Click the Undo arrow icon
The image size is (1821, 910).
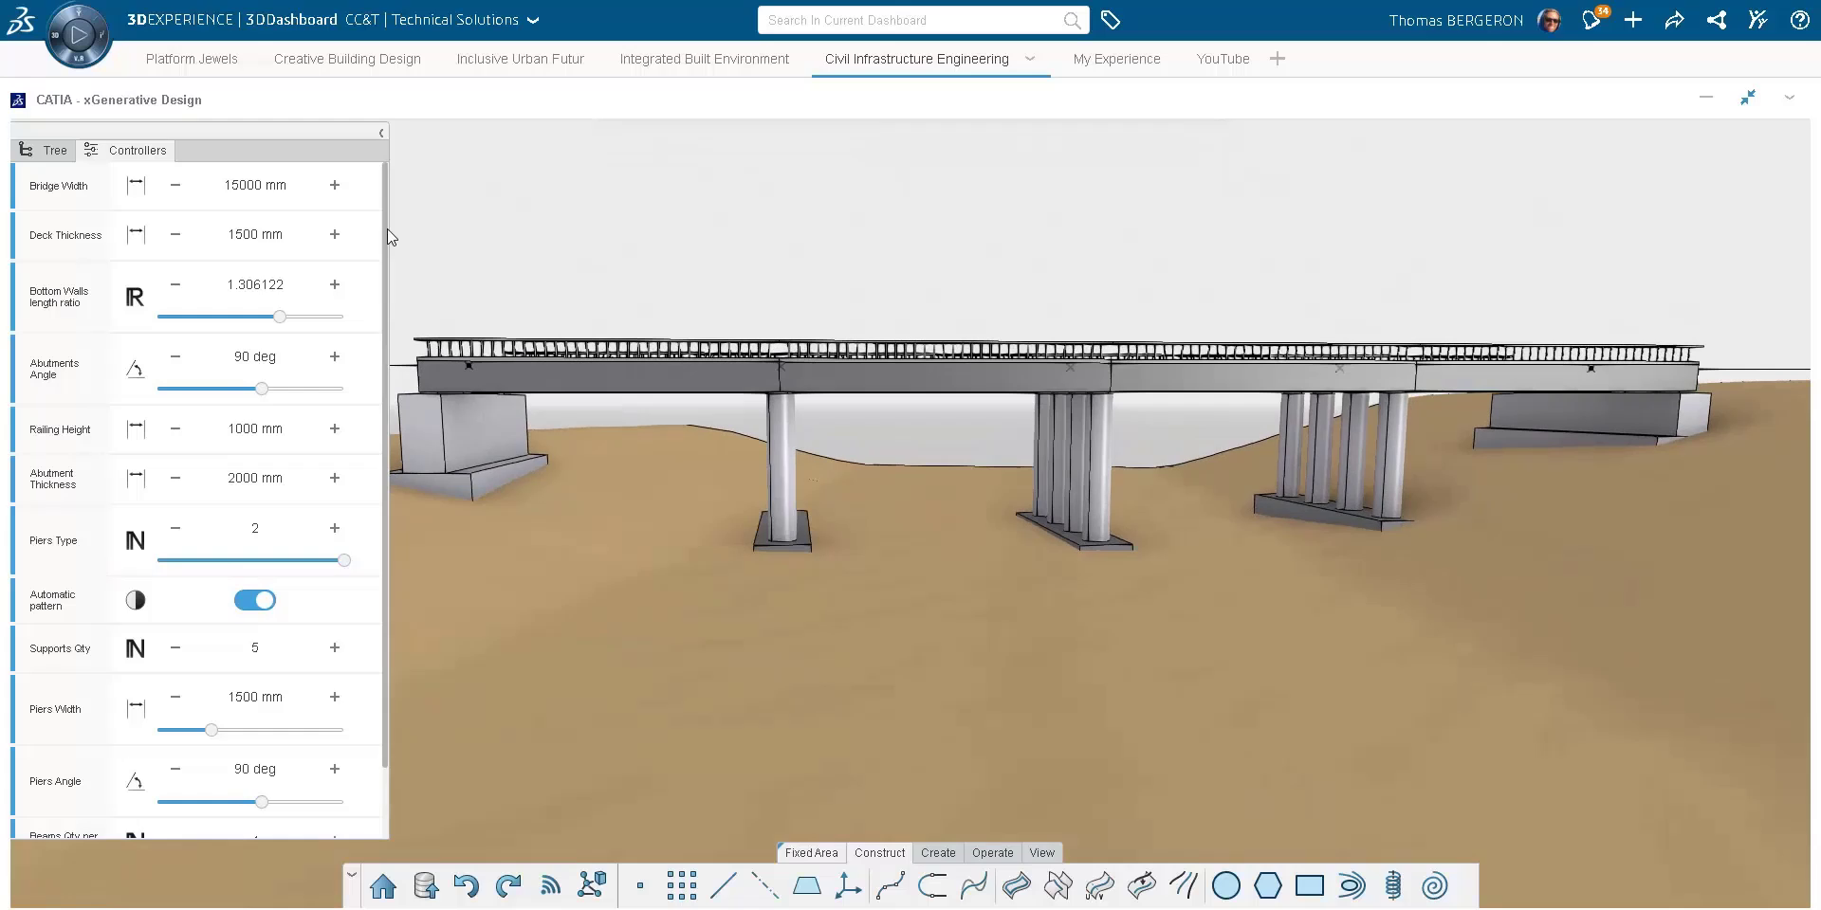[x=466, y=886]
